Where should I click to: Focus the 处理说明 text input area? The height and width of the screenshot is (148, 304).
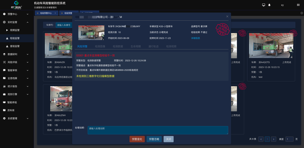158,130
